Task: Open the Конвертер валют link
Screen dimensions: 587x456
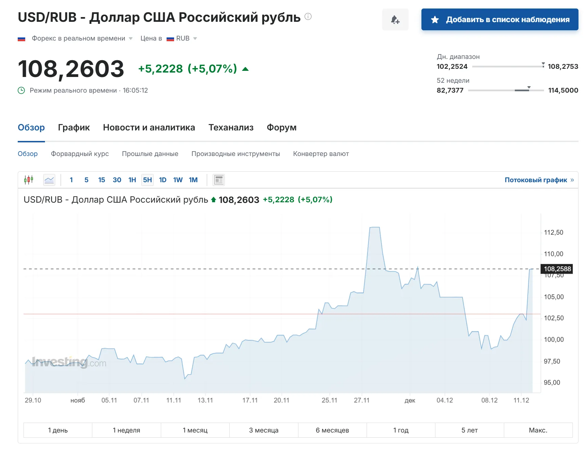Action: 321,154
